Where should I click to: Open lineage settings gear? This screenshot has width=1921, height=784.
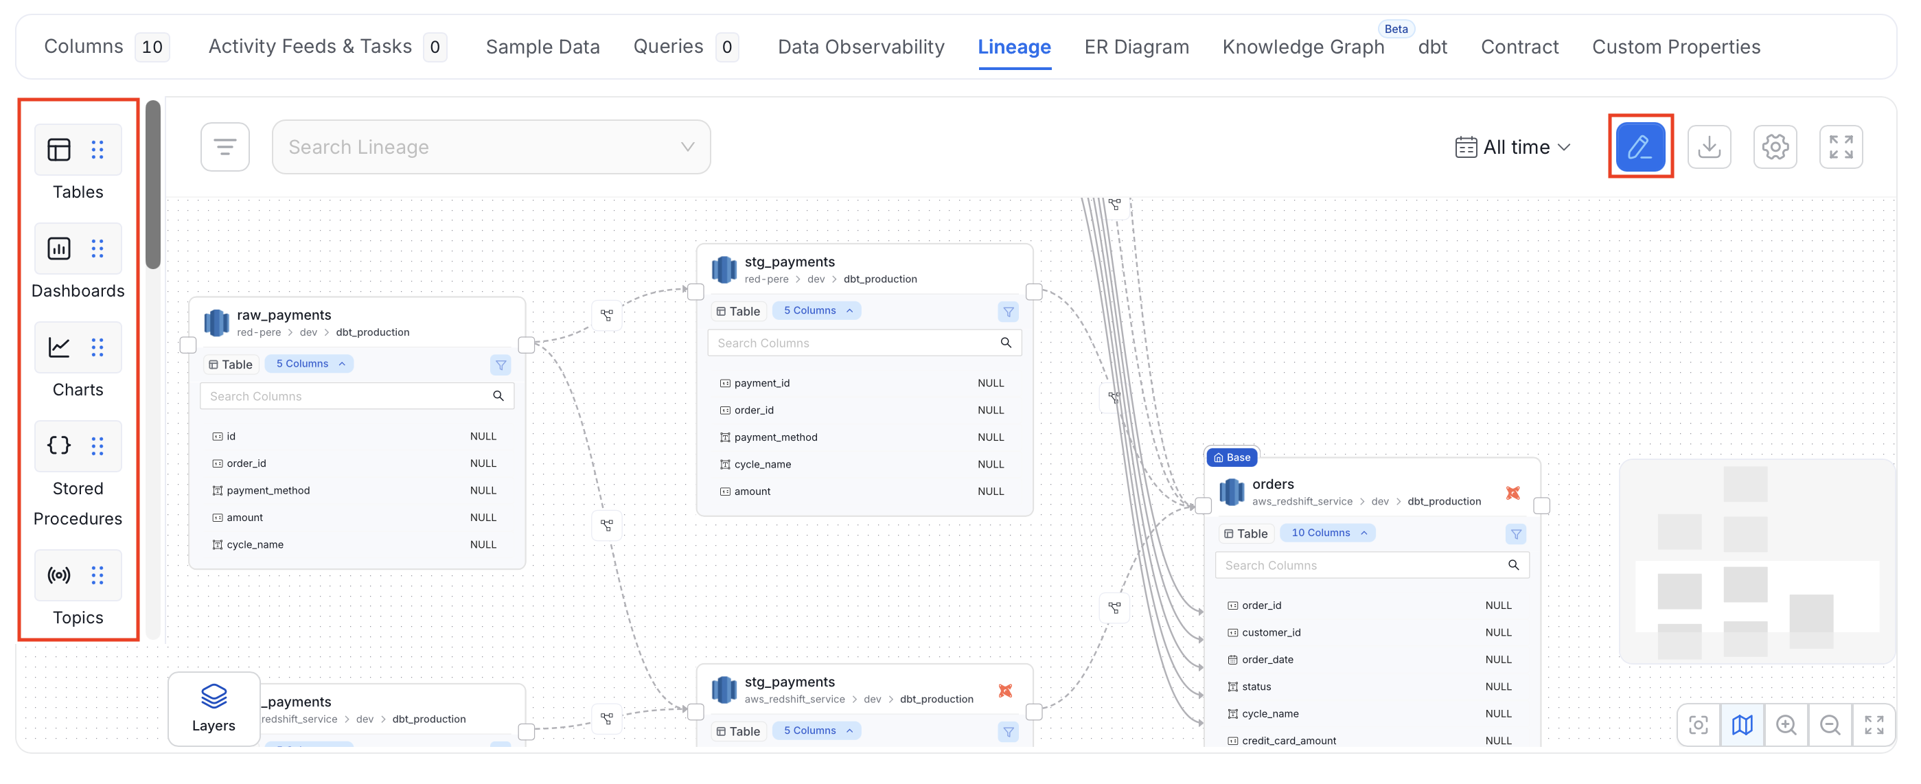[1775, 147]
